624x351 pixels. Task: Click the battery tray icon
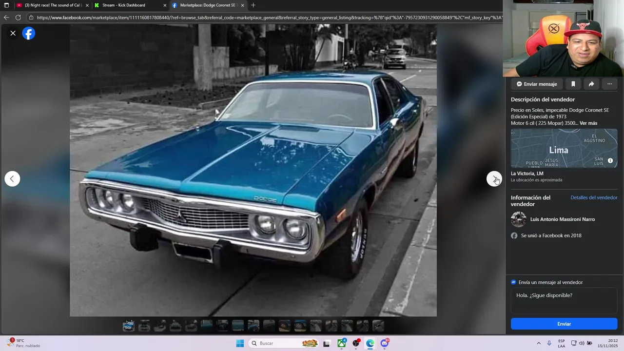pos(589,343)
